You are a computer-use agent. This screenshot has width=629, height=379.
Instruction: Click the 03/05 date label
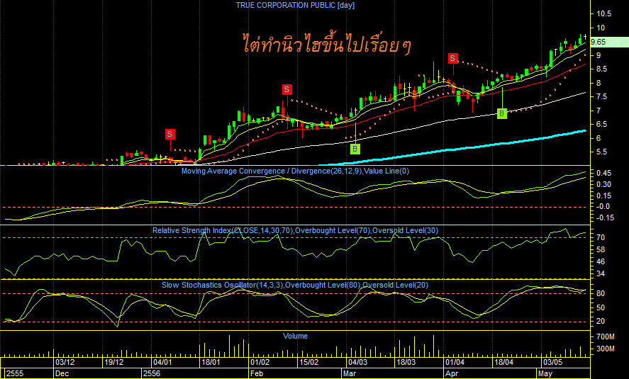coord(553,363)
